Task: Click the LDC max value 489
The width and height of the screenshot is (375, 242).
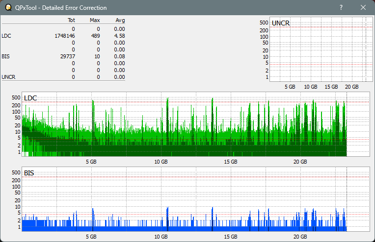Action: (95, 36)
